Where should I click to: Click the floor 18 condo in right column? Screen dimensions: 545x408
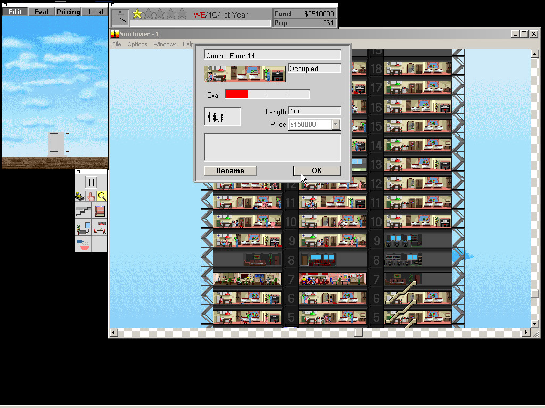click(x=418, y=69)
